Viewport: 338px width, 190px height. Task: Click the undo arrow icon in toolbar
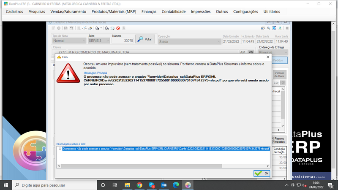[71, 28]
